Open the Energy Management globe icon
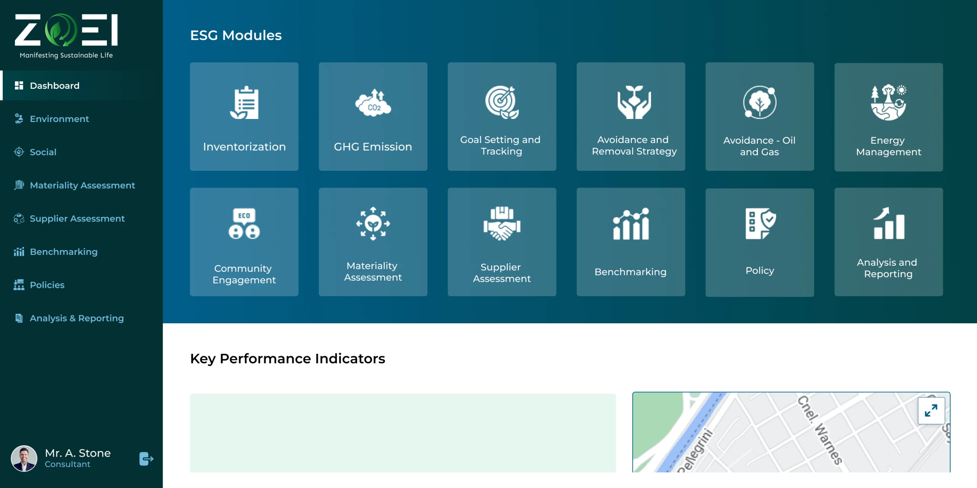The height and width of the screenshot is (488, 977). 888,102
